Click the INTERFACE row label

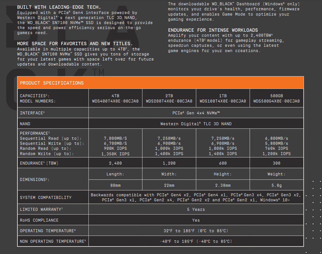[32, 113]
